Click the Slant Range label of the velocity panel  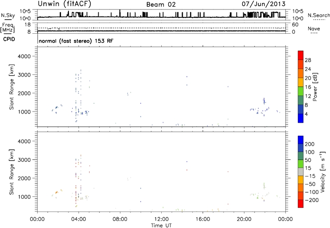click(x=12, y=172)
